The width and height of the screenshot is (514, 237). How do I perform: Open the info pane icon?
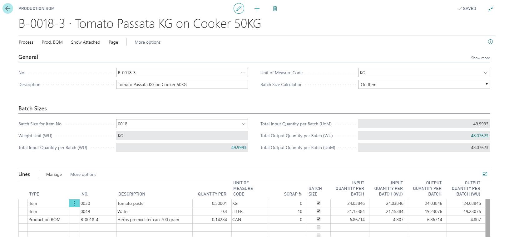tap(490, 42)
